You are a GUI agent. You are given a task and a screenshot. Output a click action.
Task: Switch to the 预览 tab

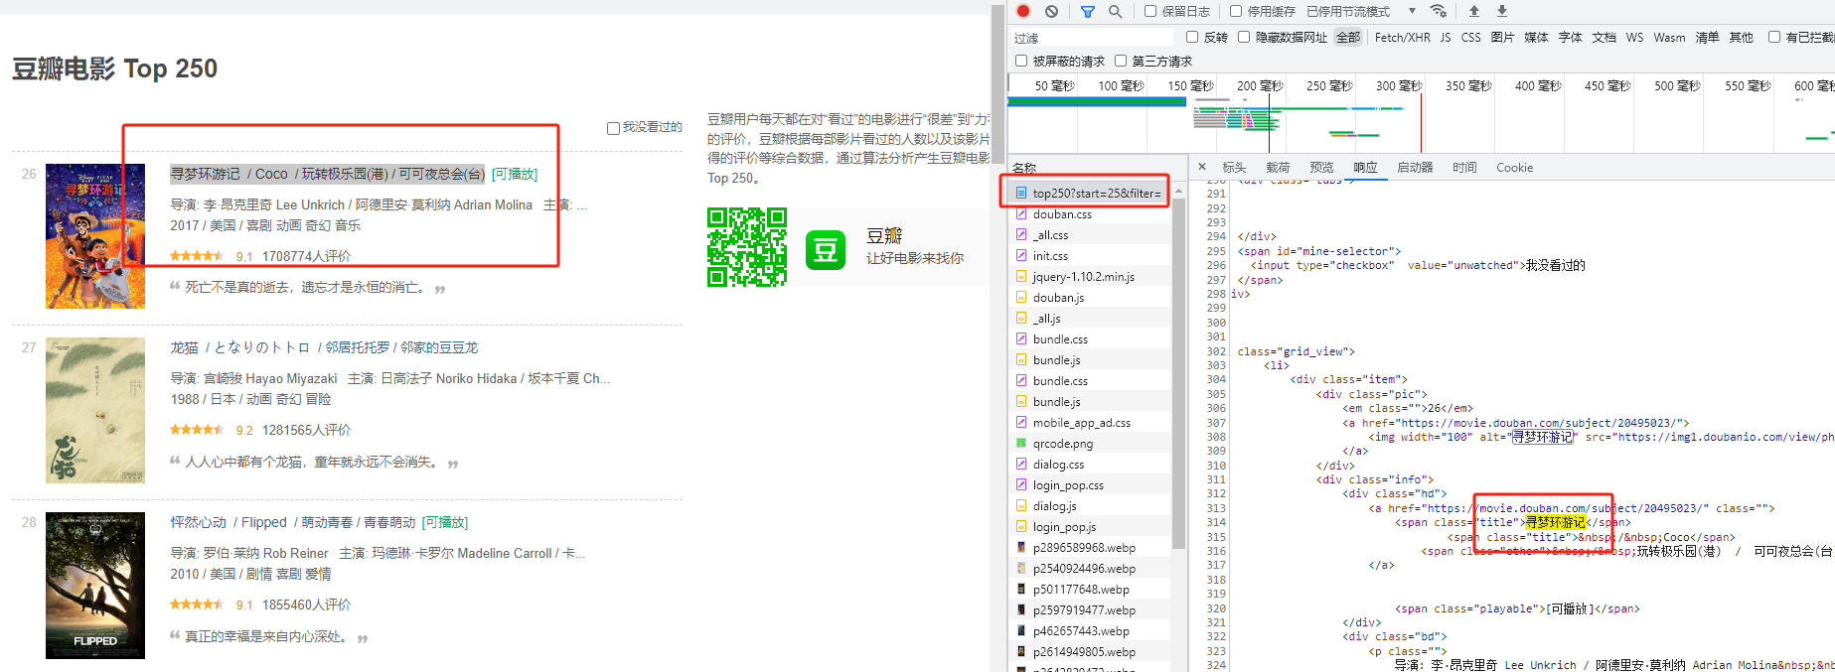1321,168
